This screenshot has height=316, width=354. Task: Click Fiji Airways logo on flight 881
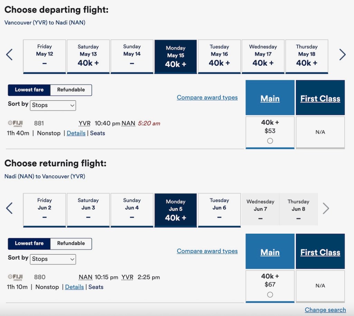click(15, 123)
